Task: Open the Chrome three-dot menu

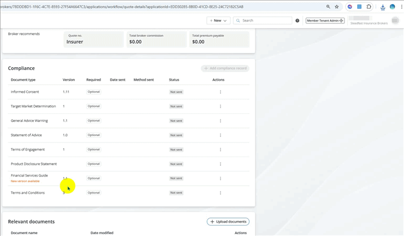Action: [x=401, y=7]
